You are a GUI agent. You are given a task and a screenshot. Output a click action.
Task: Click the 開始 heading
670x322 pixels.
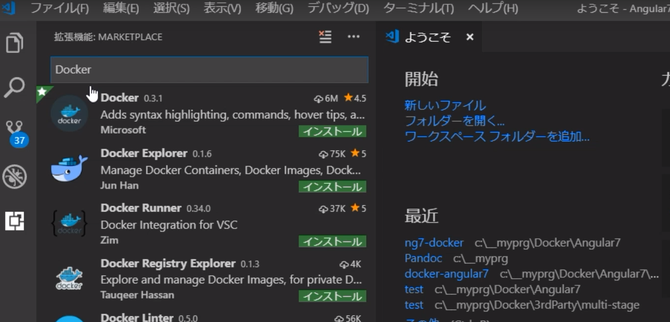click(x=421, y=79)
